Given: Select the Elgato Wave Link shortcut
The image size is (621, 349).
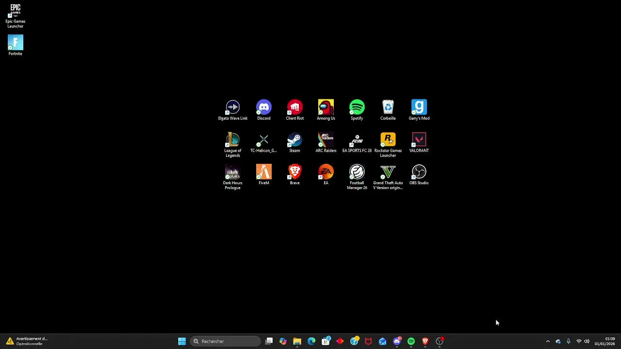Looking at the screenshot, I should 232,110.
